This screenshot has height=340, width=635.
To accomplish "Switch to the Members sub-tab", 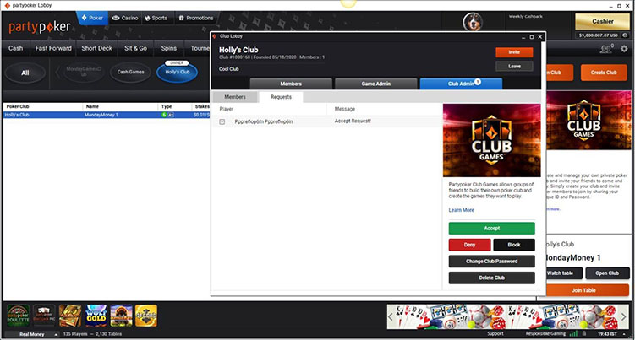I will point(235,97).
